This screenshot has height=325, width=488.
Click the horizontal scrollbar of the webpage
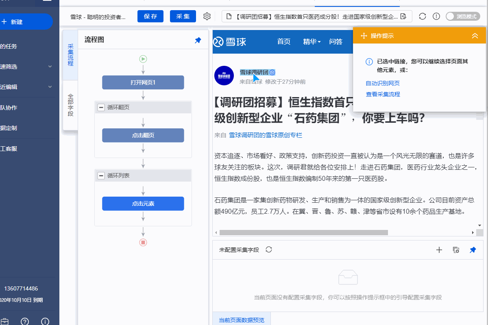pyautogui.click(x=304, y=232)
